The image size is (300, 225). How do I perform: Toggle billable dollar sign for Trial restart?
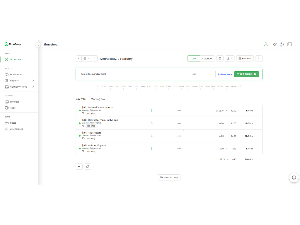coord(151,136)
